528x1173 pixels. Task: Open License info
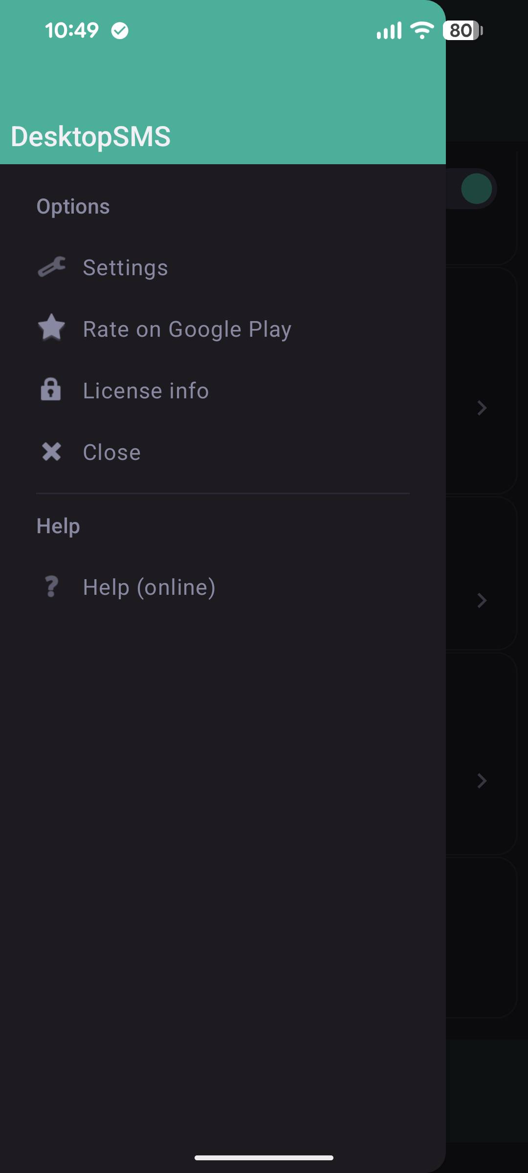[223, 391]
